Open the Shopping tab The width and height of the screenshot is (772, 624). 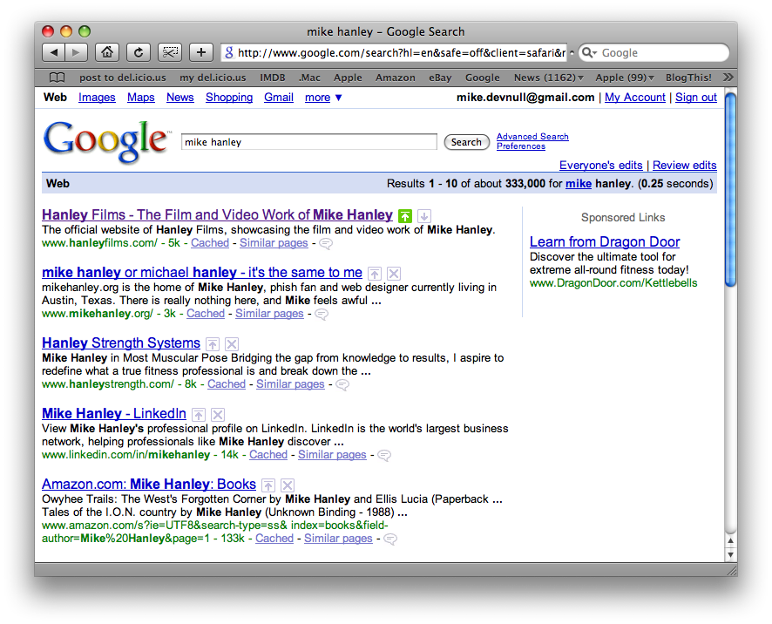[229, 98]
